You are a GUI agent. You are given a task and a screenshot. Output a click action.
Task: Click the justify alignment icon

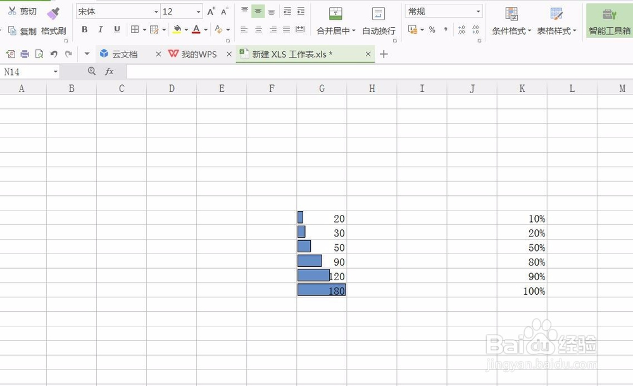pos(287,30)
